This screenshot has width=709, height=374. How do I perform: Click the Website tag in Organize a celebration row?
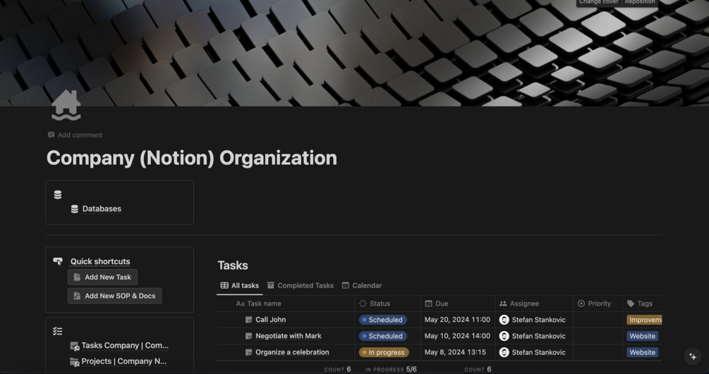642,352
